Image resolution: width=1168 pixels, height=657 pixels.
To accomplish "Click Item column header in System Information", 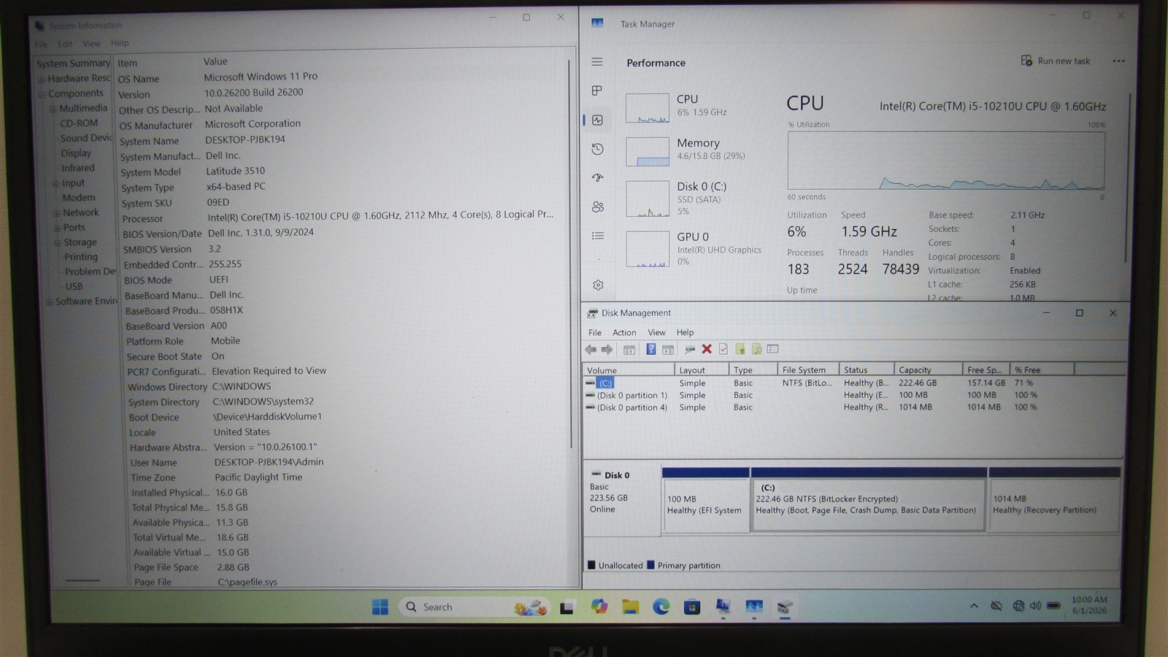I will tap(157, 63).
